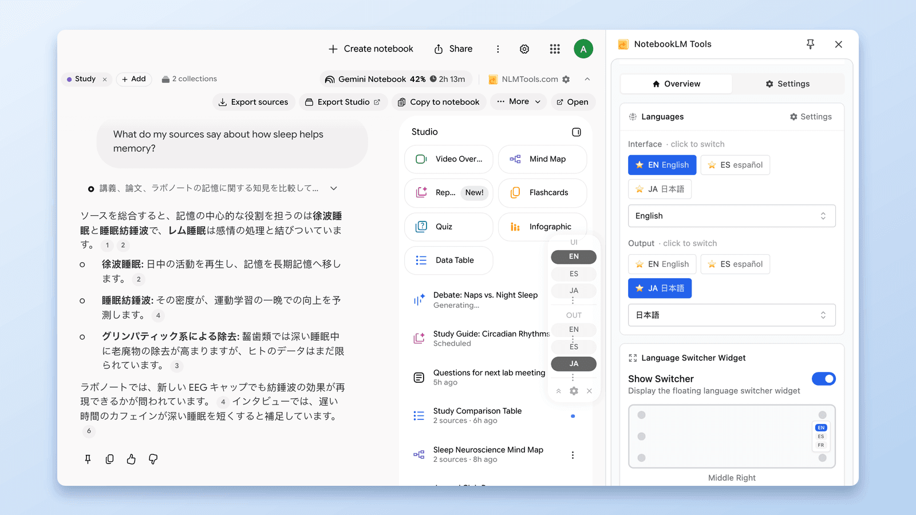
Task: Create a Mind Map from Studio
Action: [x=543, y=159]
